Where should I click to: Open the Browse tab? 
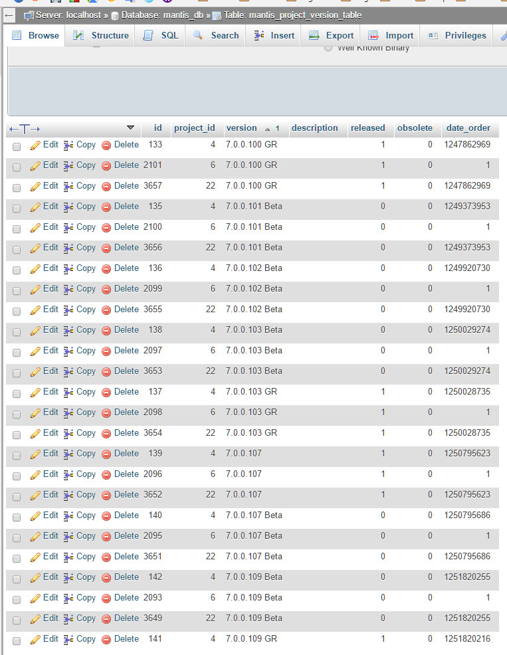[35, 35]
